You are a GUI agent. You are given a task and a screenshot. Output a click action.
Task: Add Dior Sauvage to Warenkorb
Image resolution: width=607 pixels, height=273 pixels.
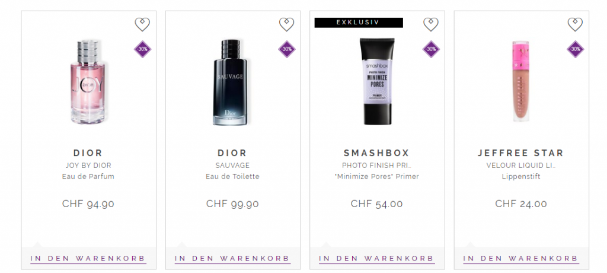(232, 259)
